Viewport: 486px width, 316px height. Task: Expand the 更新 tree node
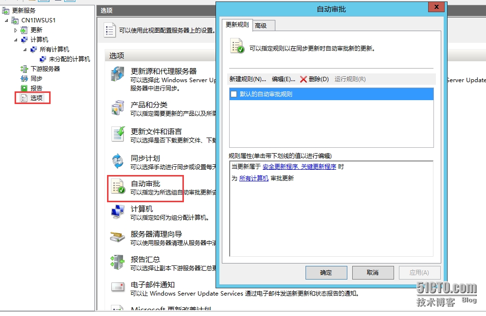16,30
